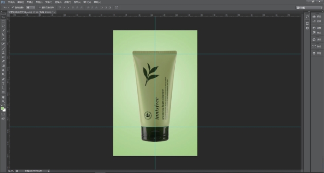Toggle the Auto-Select checkbox

point(13,7)
